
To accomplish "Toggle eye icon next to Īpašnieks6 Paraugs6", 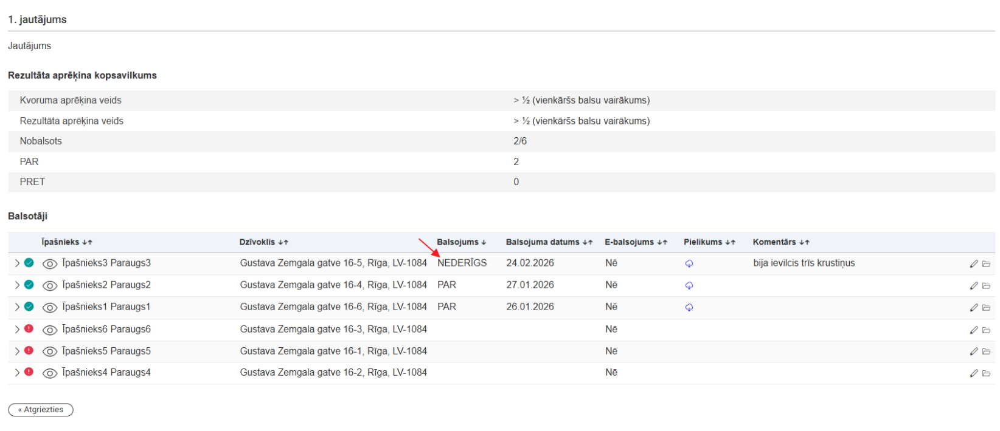I will 50,330.
